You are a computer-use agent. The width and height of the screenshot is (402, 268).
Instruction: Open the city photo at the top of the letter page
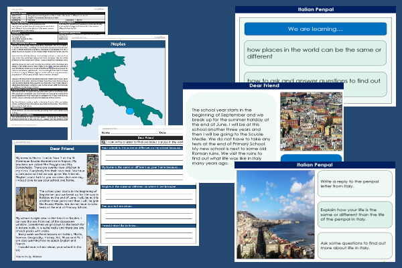pyautogui.click(x=92, y=170)
